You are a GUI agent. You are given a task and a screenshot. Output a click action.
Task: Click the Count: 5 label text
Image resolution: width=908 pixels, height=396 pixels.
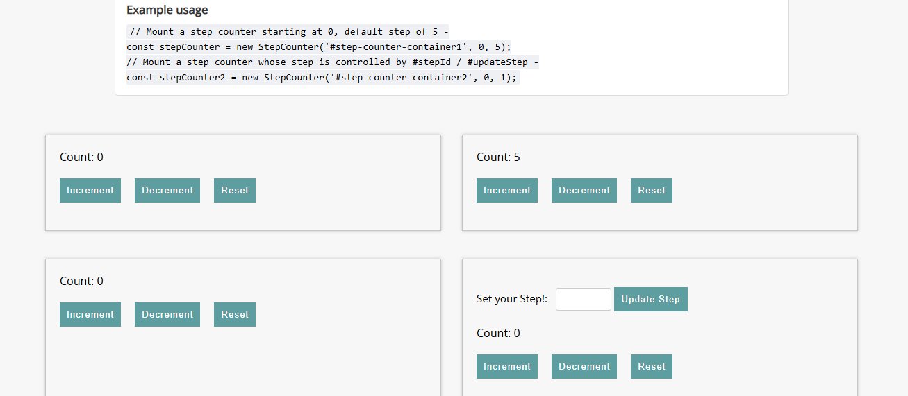[498, 157]
